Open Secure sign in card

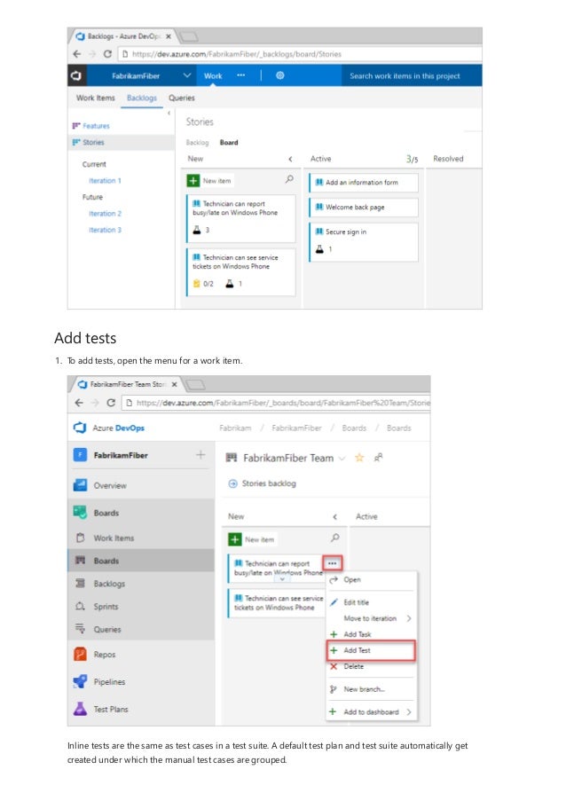(x=363, y=241)
